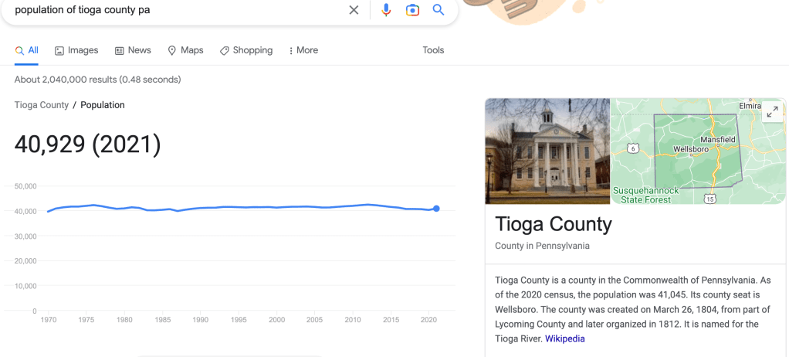Click the blue magnifying glass search button

click(x=438, y=10)
